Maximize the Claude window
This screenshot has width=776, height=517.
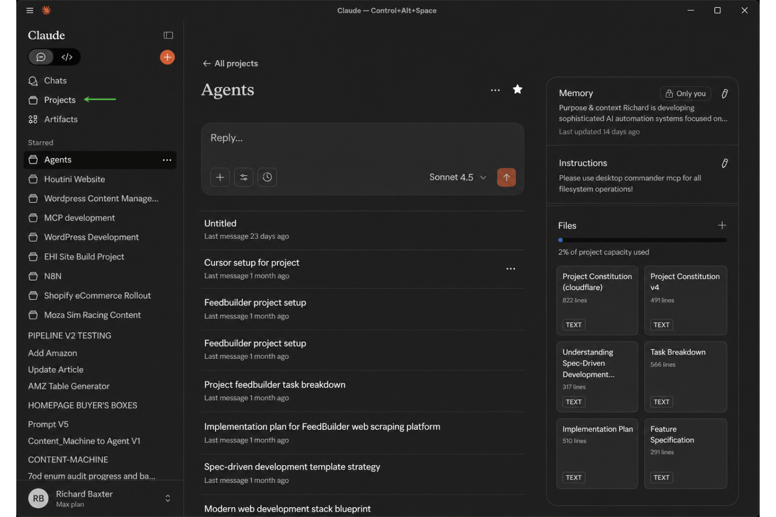tap(717, 10)
